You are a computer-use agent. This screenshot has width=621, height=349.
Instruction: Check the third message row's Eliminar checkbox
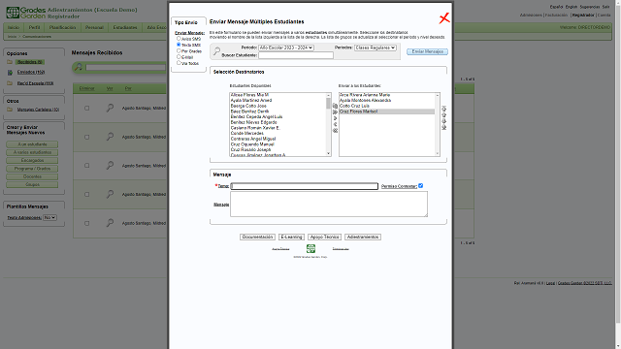tap(86, 166)
